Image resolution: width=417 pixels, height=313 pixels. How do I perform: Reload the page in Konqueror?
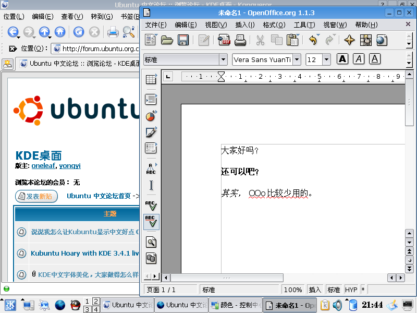click(x=79, y=32)
